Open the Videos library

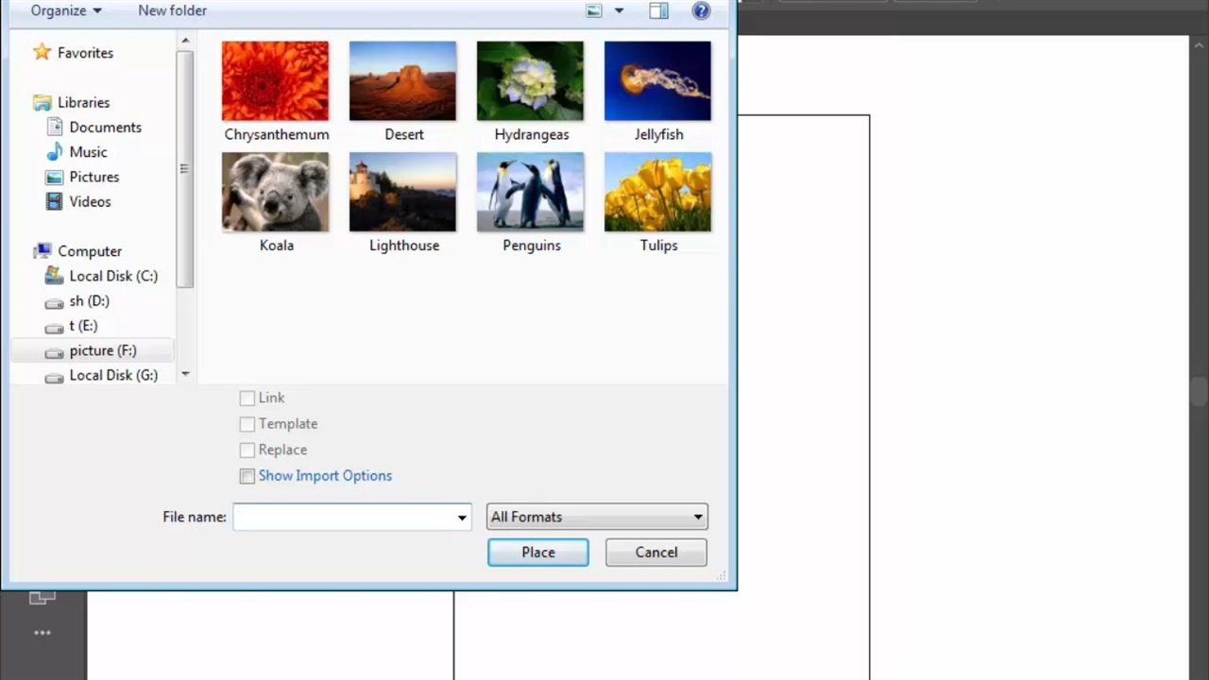[x=89, y=201]
